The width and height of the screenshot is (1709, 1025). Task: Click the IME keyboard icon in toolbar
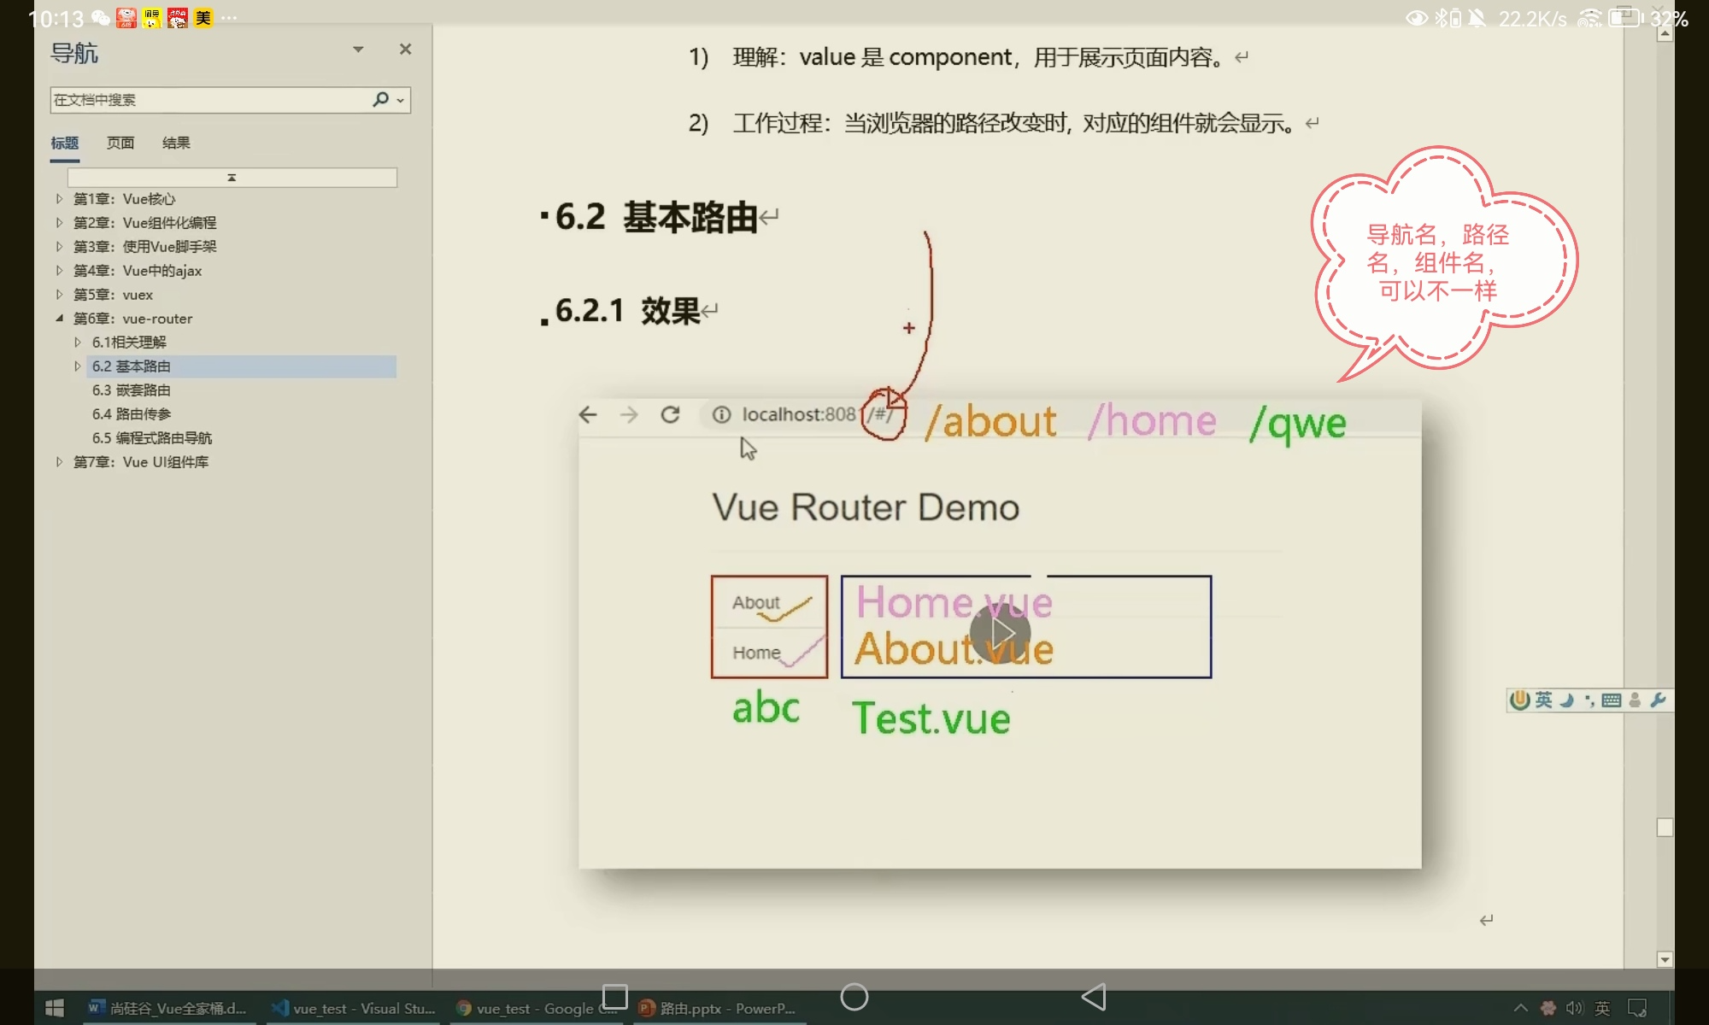(x=1612, y=700)
